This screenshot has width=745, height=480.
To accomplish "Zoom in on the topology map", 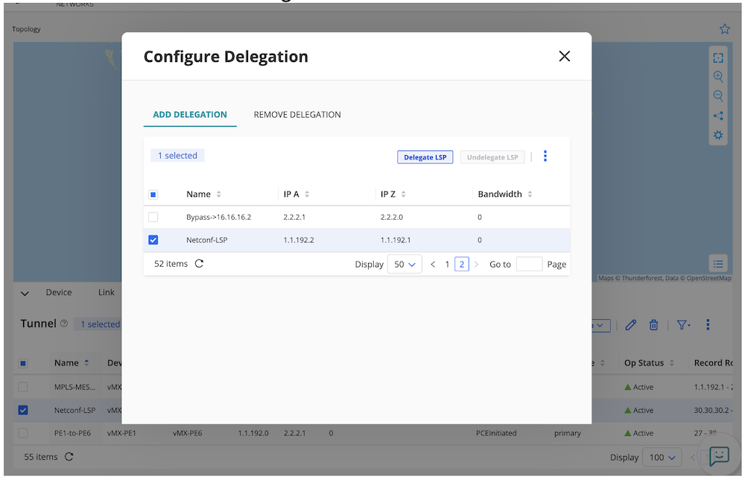I will click(718, 77).
